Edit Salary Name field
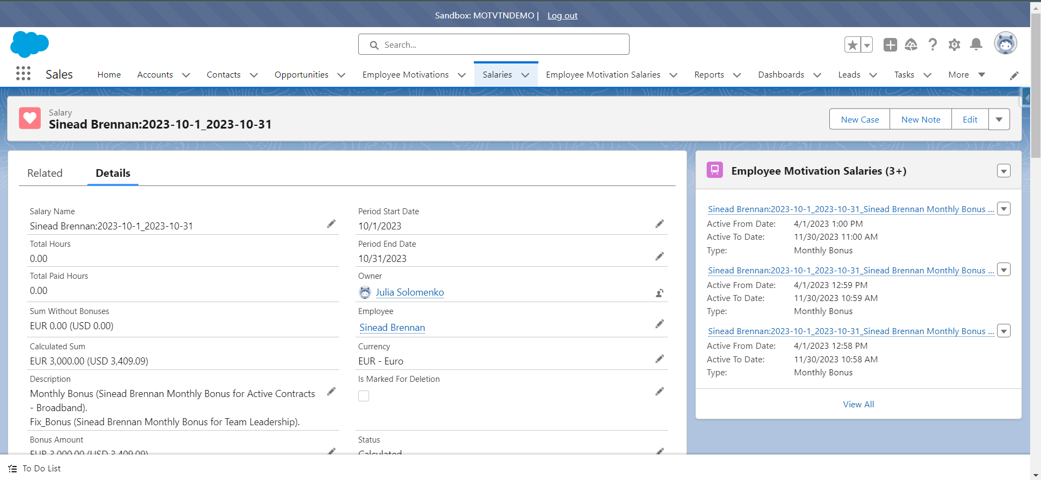The image size is (1041, 480). point(331,224)
